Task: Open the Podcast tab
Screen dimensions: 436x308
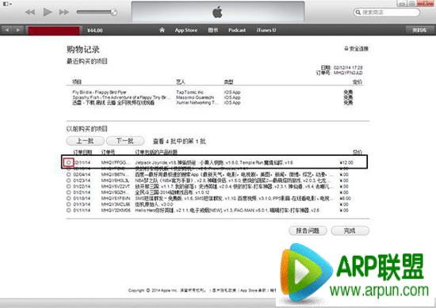Action: (237, 30)
